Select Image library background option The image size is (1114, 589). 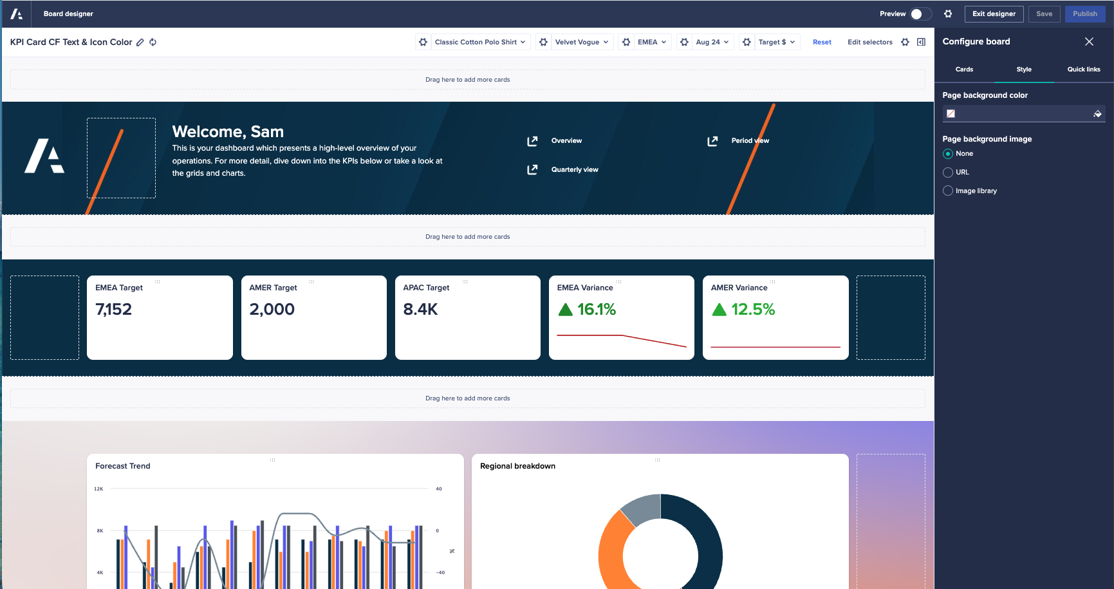[x=948, y=191]
